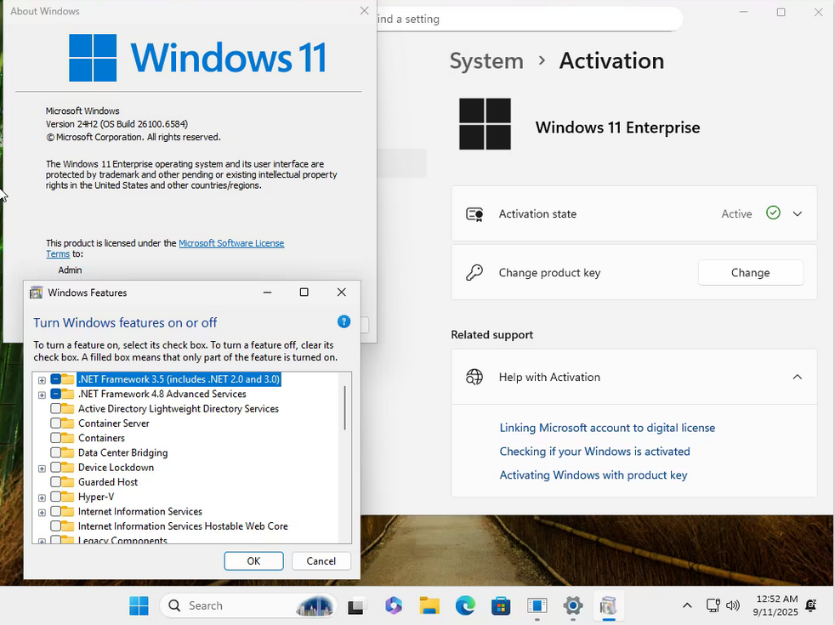Image resolution: width=835 pixels, height=625 pixels.
Task: Cancel the Windows Features dialog
Action: pos(321,560)
